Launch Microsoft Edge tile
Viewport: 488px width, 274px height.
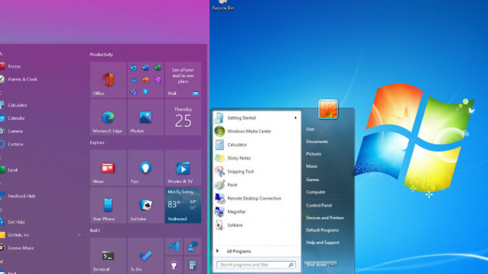pyautogui.click(x=108, y=118)
